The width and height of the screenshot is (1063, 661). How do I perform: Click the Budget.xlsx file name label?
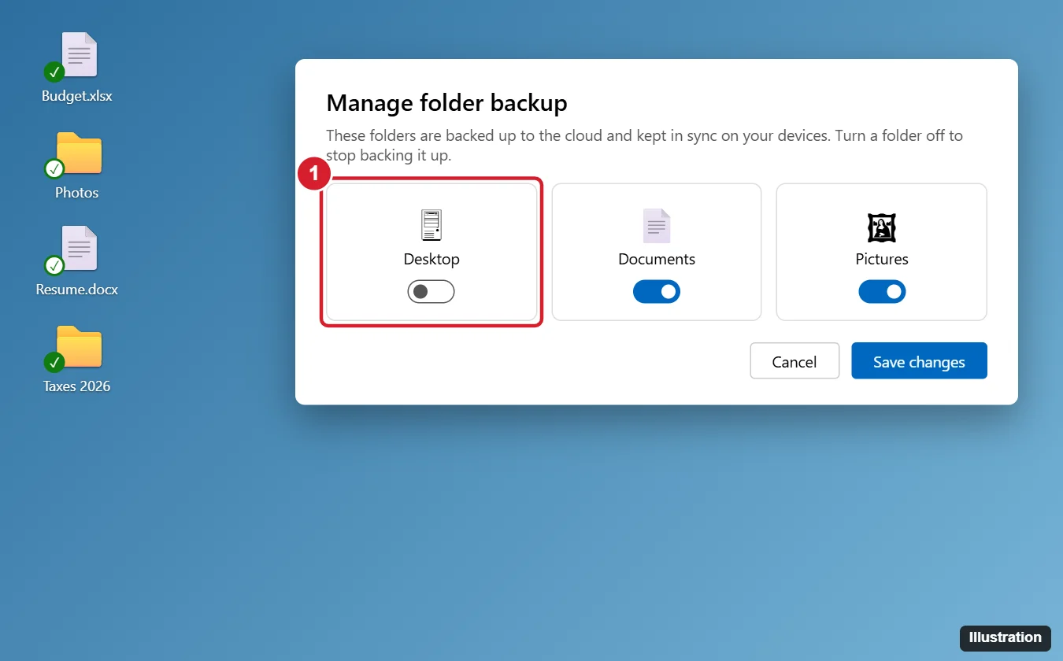click(77, 96)
